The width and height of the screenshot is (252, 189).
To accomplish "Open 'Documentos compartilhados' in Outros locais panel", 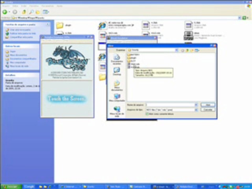I will click(23, 59).
